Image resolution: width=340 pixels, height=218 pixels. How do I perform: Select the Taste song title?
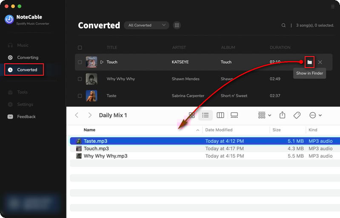click(x=111, y=96)
